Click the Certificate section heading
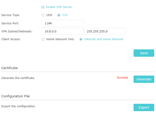The height and width of the screenshot is (116, 156). coord(10,68)
